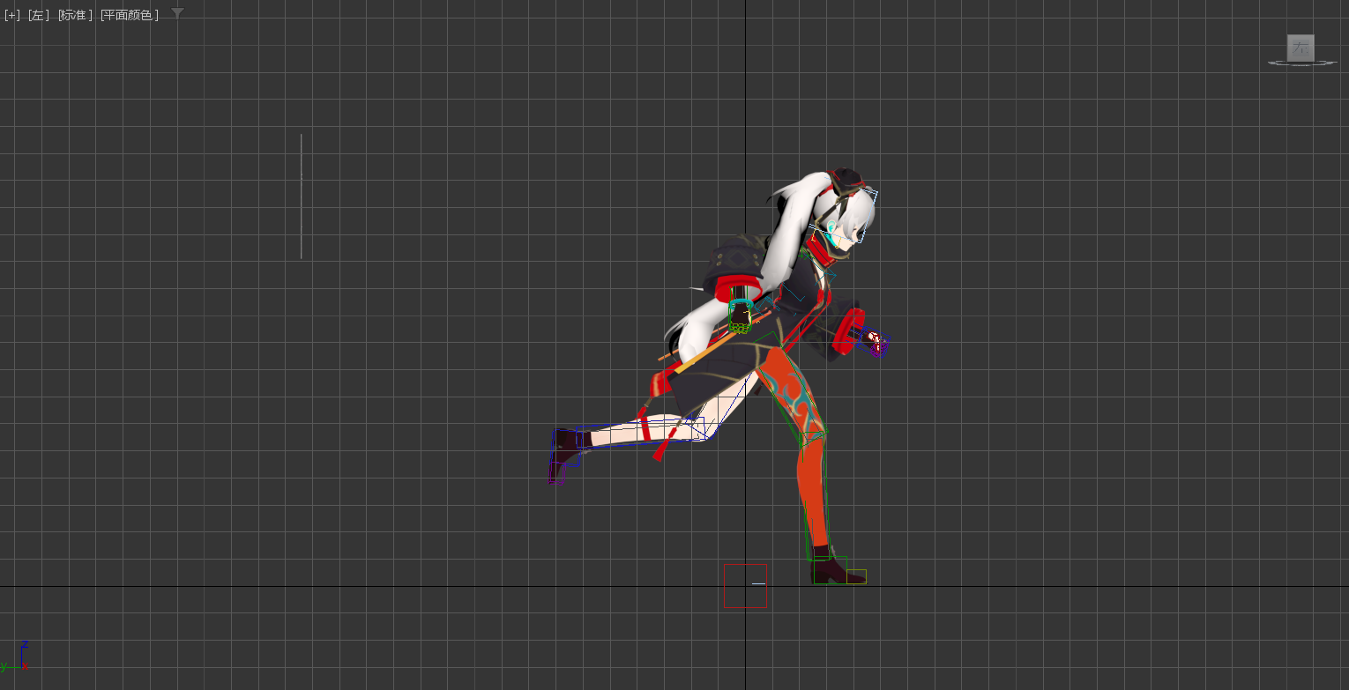The height and width of the screenshot is (690, 1349).
Task: Click the viewport filter funnel icon
Action: click(x=177, y=13)
